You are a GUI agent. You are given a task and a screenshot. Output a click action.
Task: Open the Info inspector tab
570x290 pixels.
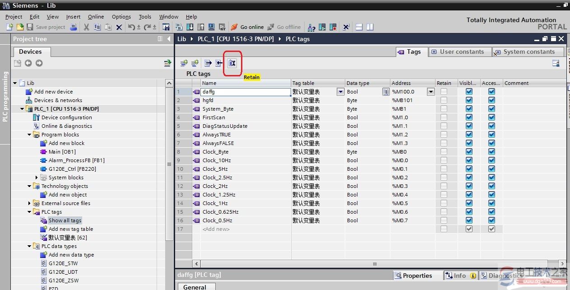point(460,276)
